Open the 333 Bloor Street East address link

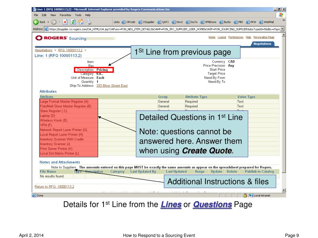(112, 86)
